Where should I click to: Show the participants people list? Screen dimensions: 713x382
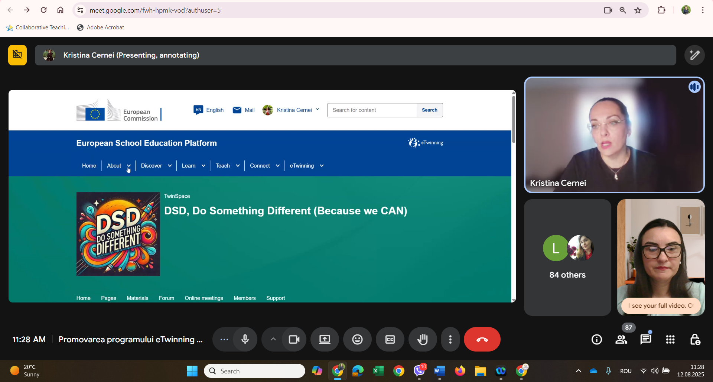[x=621, y=339]
